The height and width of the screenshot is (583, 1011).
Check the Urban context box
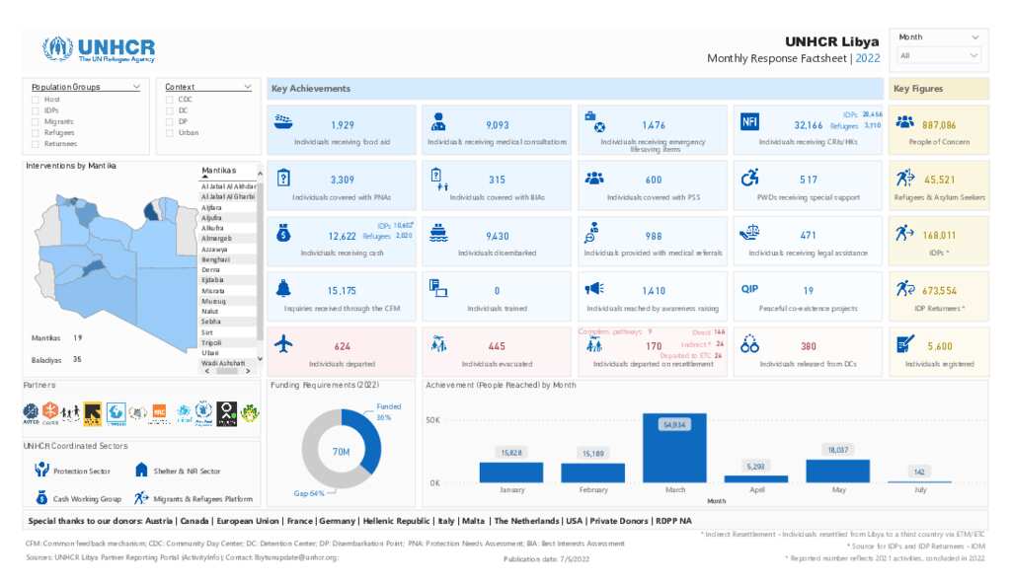(170, 133)
